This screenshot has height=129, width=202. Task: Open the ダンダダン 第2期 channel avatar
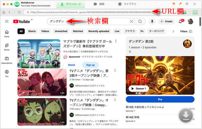pos(187,44)
